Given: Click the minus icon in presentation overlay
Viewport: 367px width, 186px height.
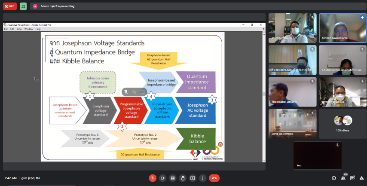Looking at the screenshot, I should (143, 91).
